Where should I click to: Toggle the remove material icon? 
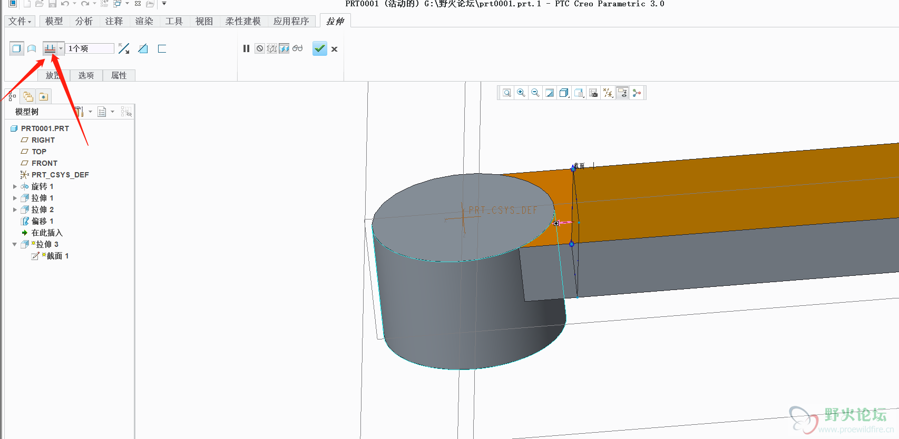click(x=143, y=48)
